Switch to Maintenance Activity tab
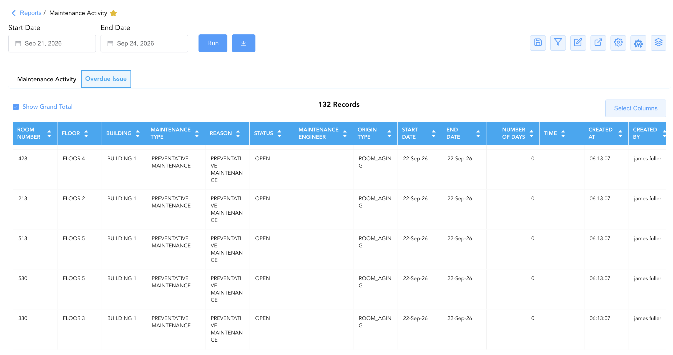Image resolution: width=673 pixels, height=355 pixels. pos(47,79)
